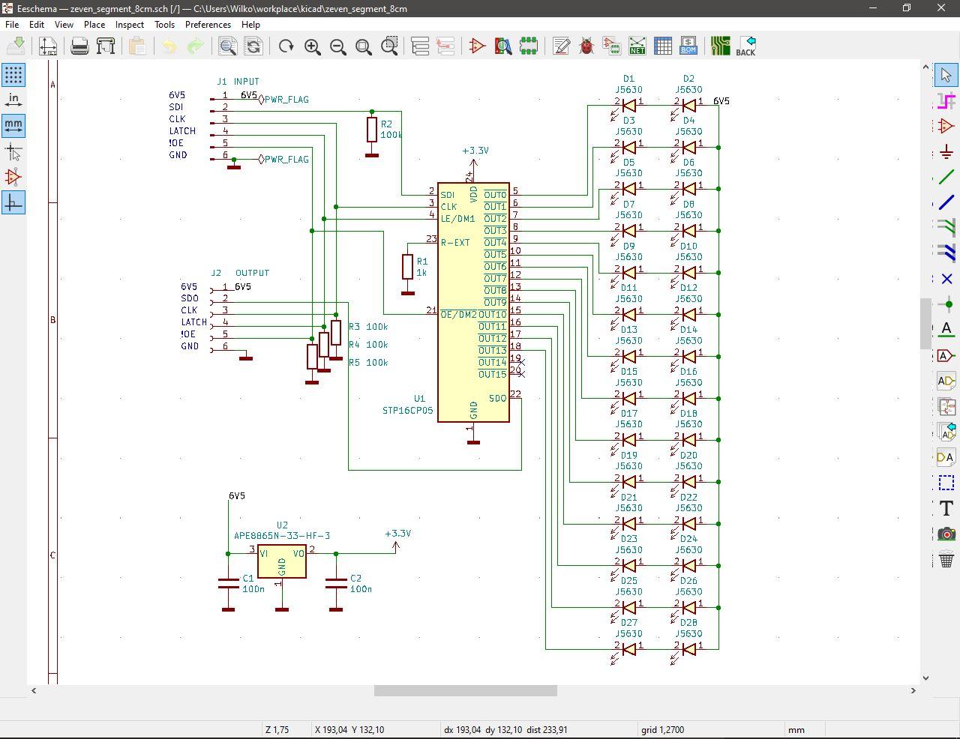Activate Zoom to selection tool

point(389,46)
